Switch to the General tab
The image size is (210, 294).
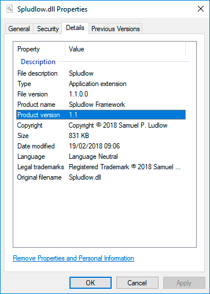pyautogui.click(x=19, y=29)
